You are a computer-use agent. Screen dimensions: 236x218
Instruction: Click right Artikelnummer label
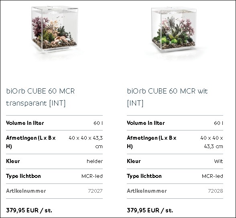(147, 191)
